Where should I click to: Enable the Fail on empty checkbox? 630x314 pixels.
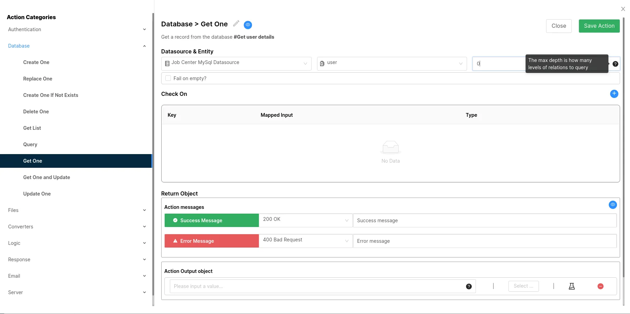pyautogui.click(x=168, y=78)
